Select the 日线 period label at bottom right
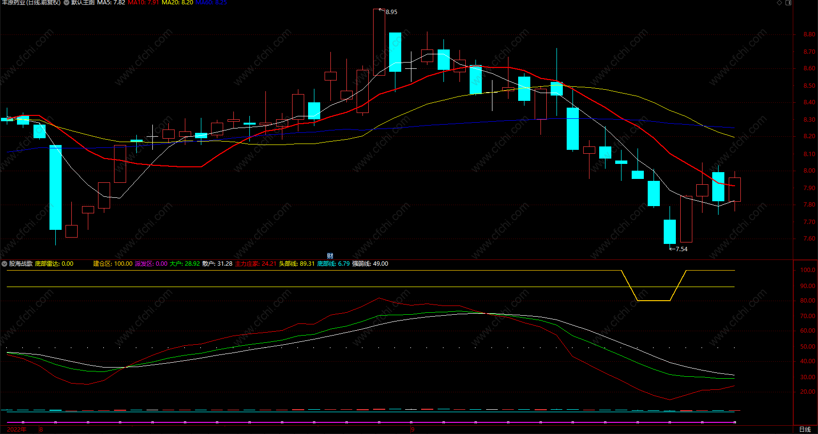Screen dimensions: 818x434 point(805,429)
